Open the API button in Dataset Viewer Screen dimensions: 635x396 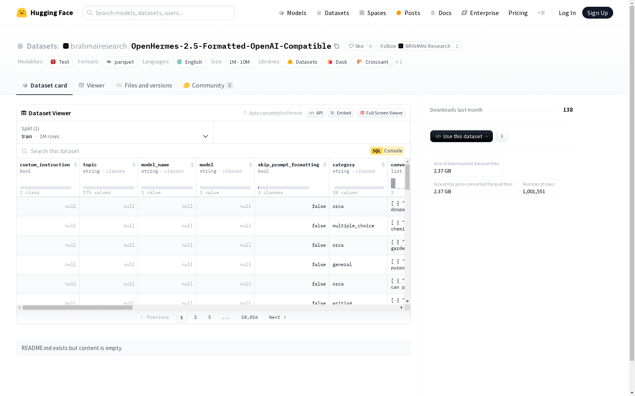316,113
